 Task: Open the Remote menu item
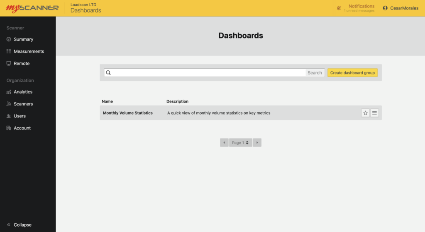pos(22,63)
